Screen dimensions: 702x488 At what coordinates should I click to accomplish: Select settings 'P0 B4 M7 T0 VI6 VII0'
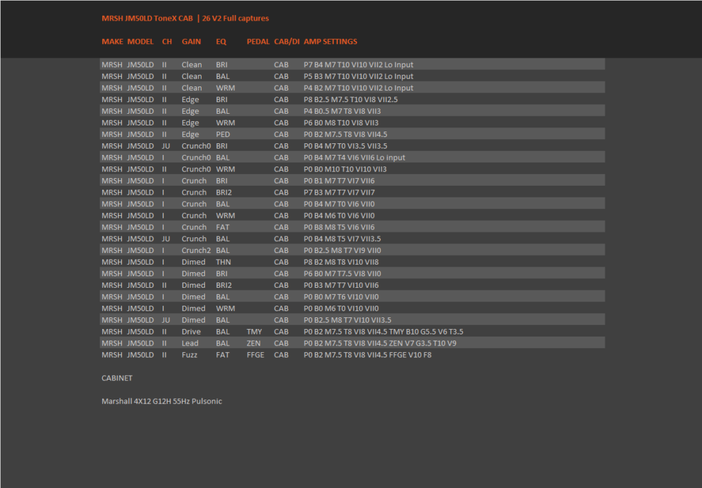click(x=339, y=205)
